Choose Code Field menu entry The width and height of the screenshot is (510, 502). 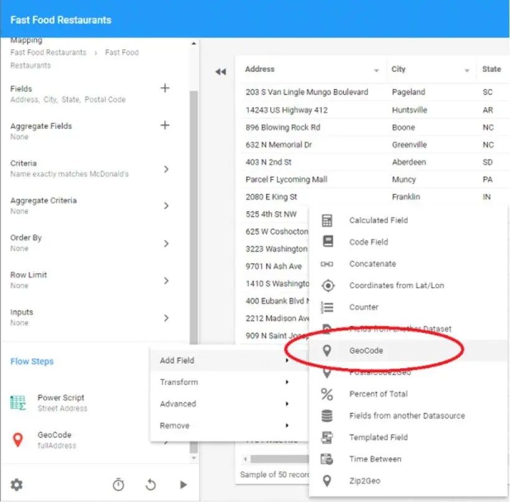point(408,242)
